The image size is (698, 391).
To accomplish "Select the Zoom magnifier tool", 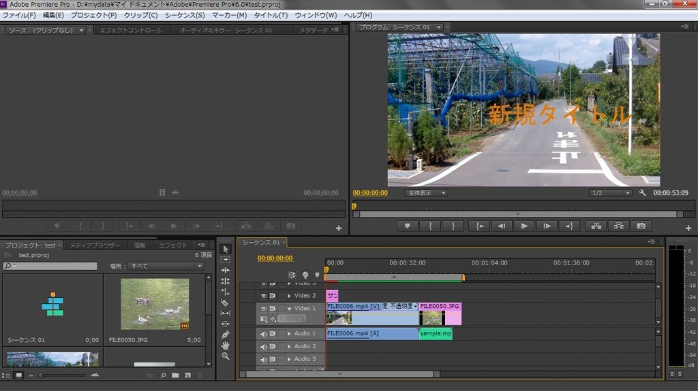I will pos(225,356).
